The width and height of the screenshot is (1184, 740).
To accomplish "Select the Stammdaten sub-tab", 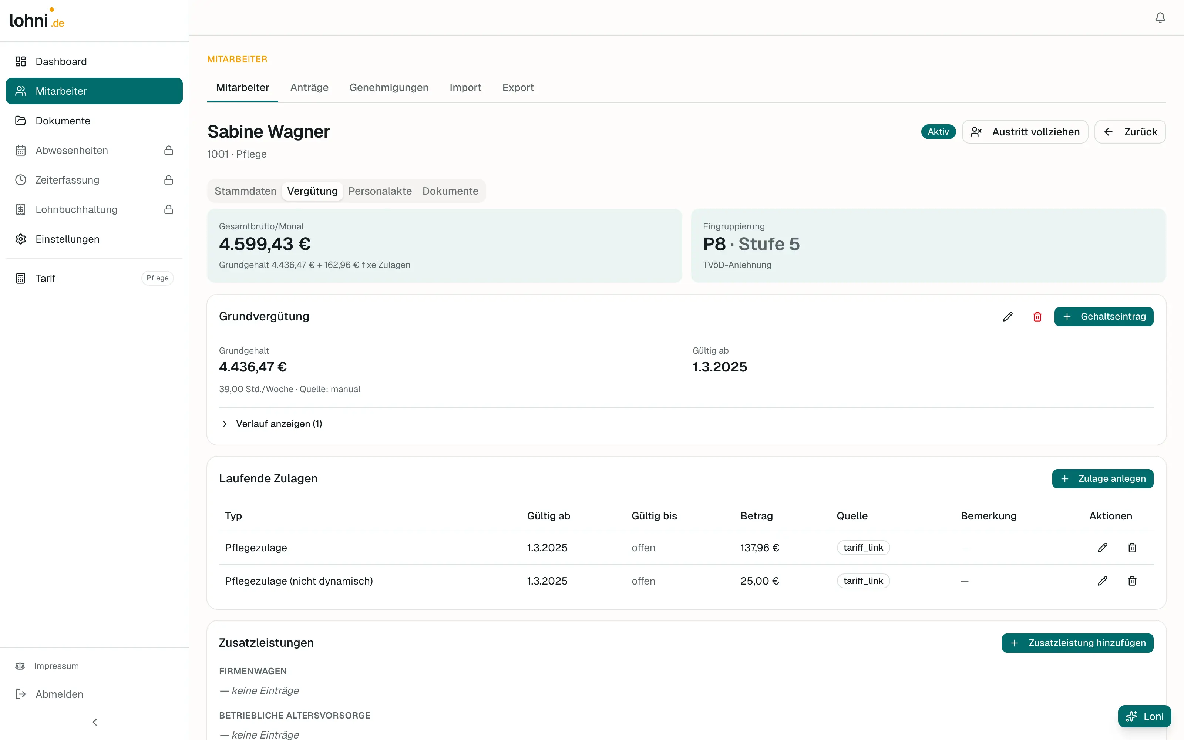I will pos(246,191).
